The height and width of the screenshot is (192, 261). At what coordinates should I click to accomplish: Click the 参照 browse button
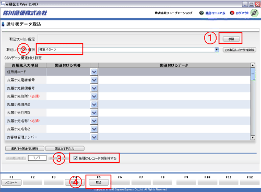[x=231, y=39]
